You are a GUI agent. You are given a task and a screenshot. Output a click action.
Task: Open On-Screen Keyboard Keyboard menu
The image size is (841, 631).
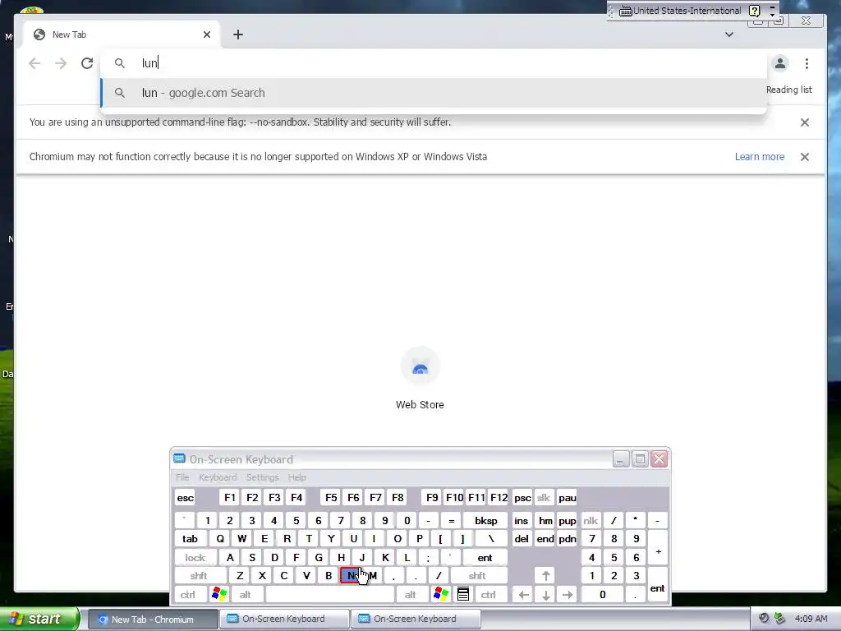pos(217,477)
